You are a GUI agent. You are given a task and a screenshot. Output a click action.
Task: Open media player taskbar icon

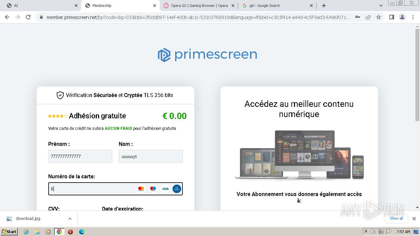(x=48, y=232)
